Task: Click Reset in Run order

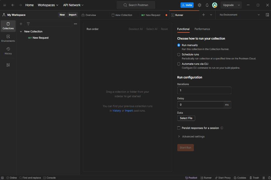Action: pyautogui.click(x=164, y=29)
